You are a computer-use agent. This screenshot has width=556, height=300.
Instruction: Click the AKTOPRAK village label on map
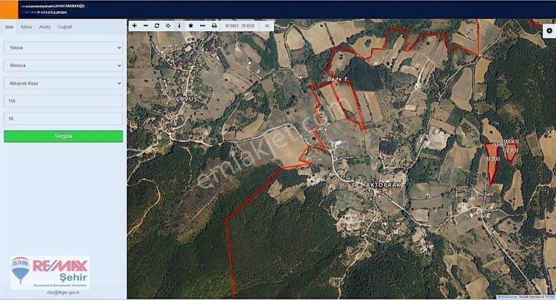pos(384,185)
